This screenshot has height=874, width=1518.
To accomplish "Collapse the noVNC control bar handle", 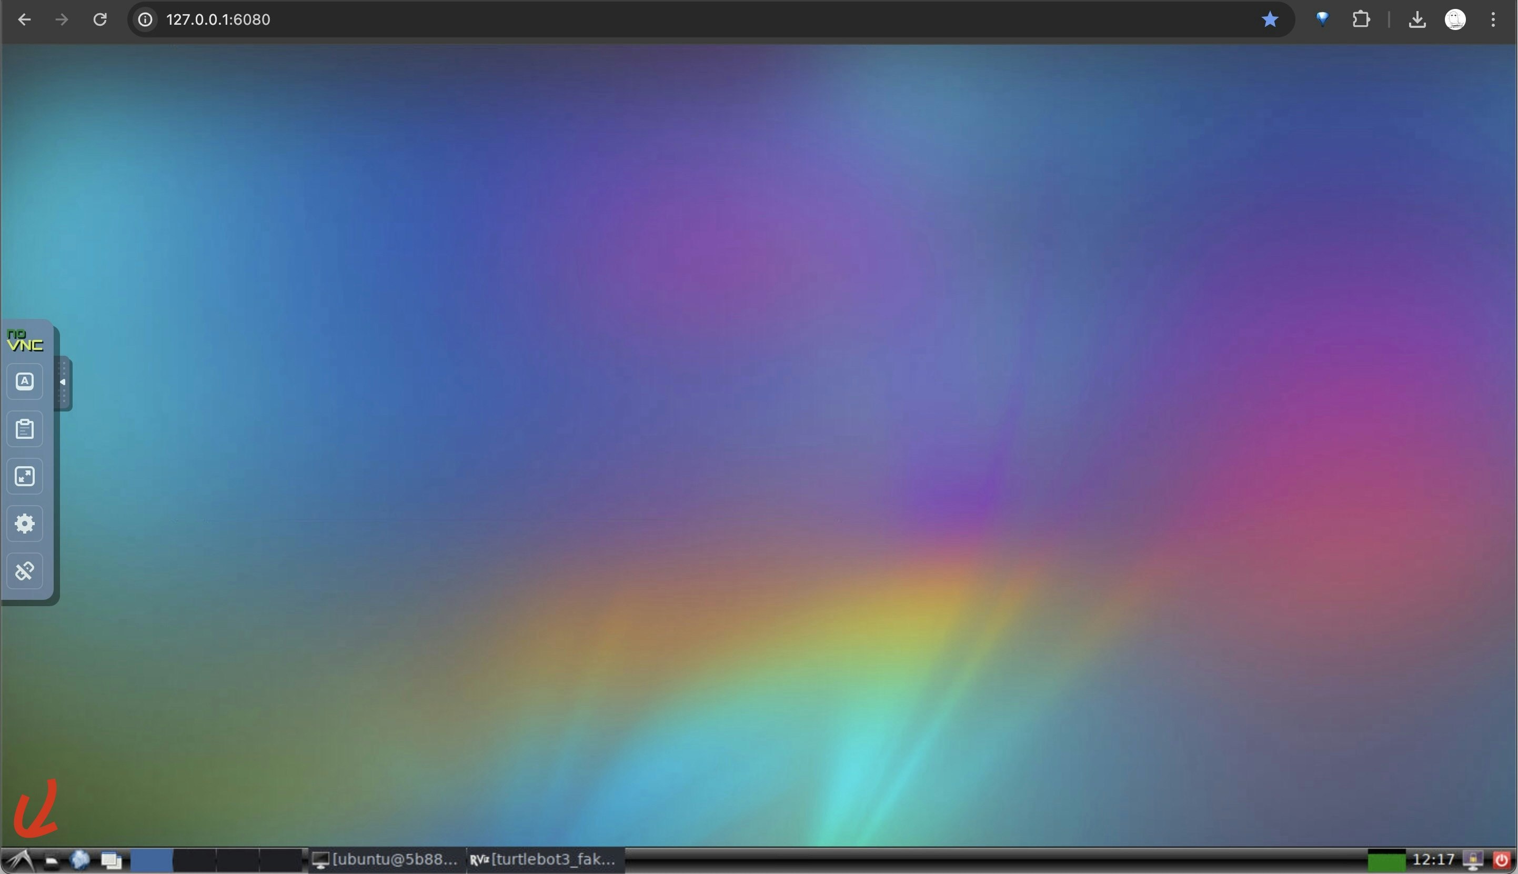I will pyautogui.click(x=63, y=383).
